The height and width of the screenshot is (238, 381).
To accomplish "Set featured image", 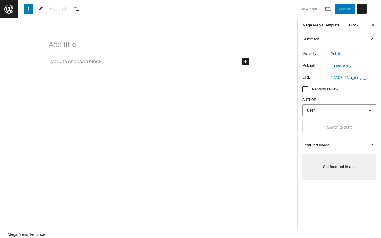I will click(x=339, y=167).
